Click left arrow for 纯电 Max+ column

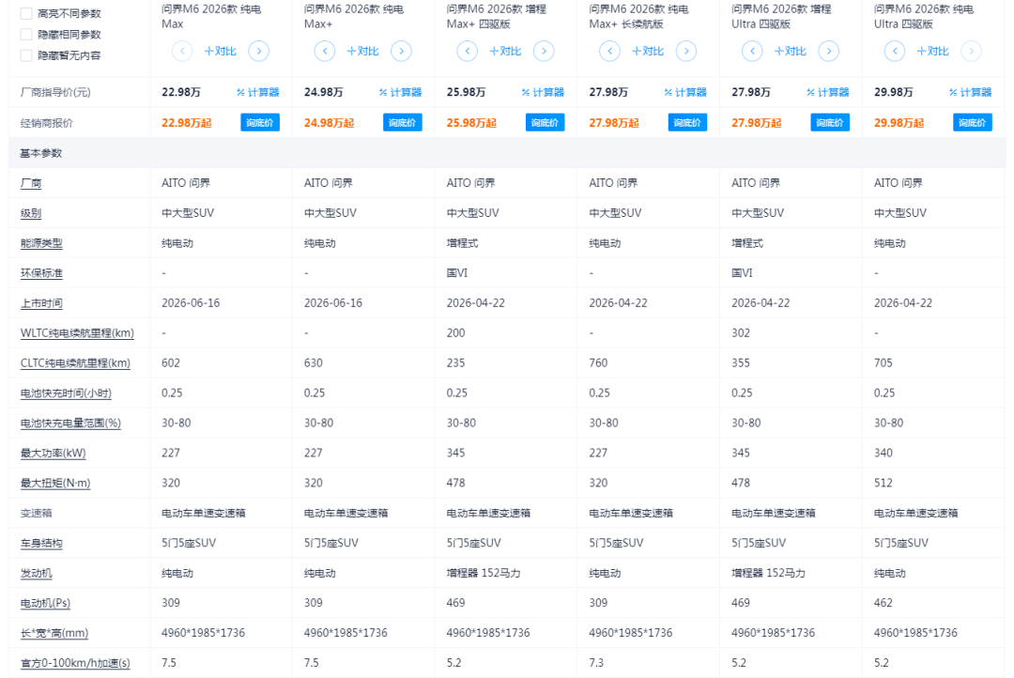click(325, 51)
